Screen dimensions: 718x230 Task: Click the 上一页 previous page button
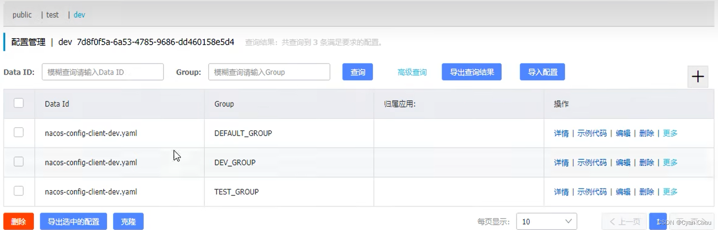pyautogui.click(x=625, y=221)
